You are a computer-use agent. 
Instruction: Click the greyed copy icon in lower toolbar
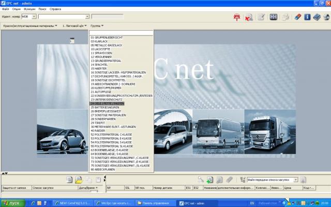(88, 180)
